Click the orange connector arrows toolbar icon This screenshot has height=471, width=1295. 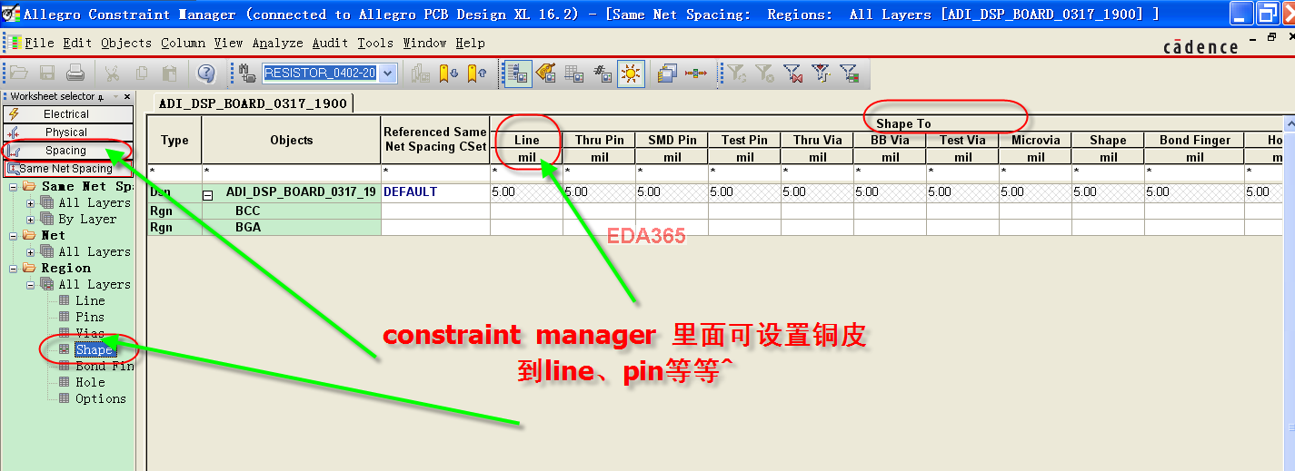click(x=696, y=74)
